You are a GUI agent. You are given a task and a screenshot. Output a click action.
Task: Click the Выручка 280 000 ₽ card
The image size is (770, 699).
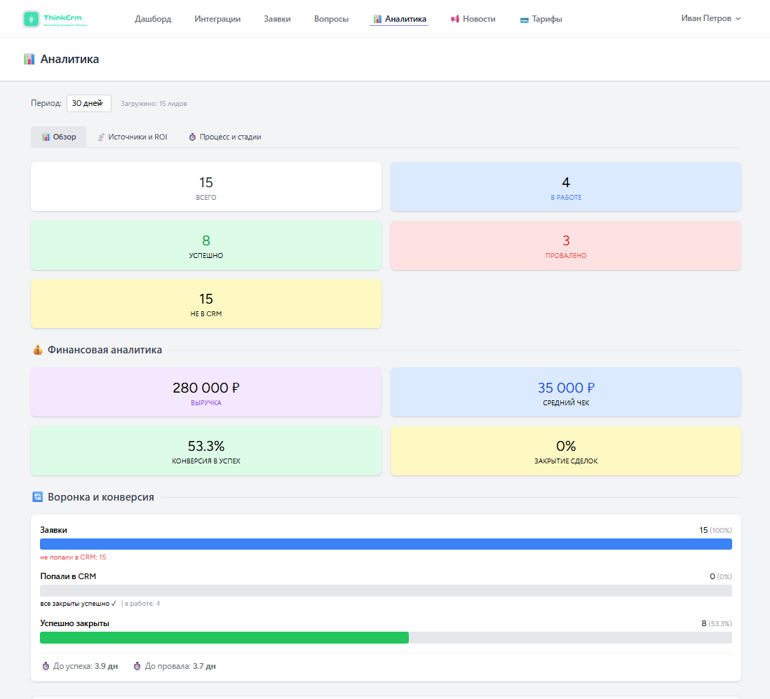coord(206,392)
